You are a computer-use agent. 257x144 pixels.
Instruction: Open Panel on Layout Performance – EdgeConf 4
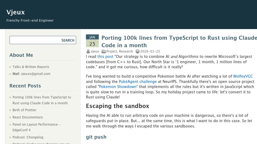point(37,127)
